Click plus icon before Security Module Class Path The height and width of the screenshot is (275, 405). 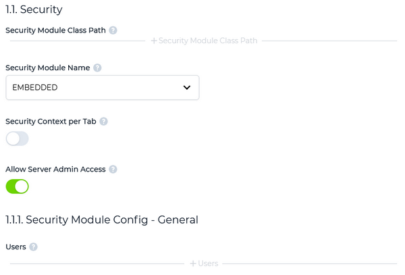click(x=154, y=41)
